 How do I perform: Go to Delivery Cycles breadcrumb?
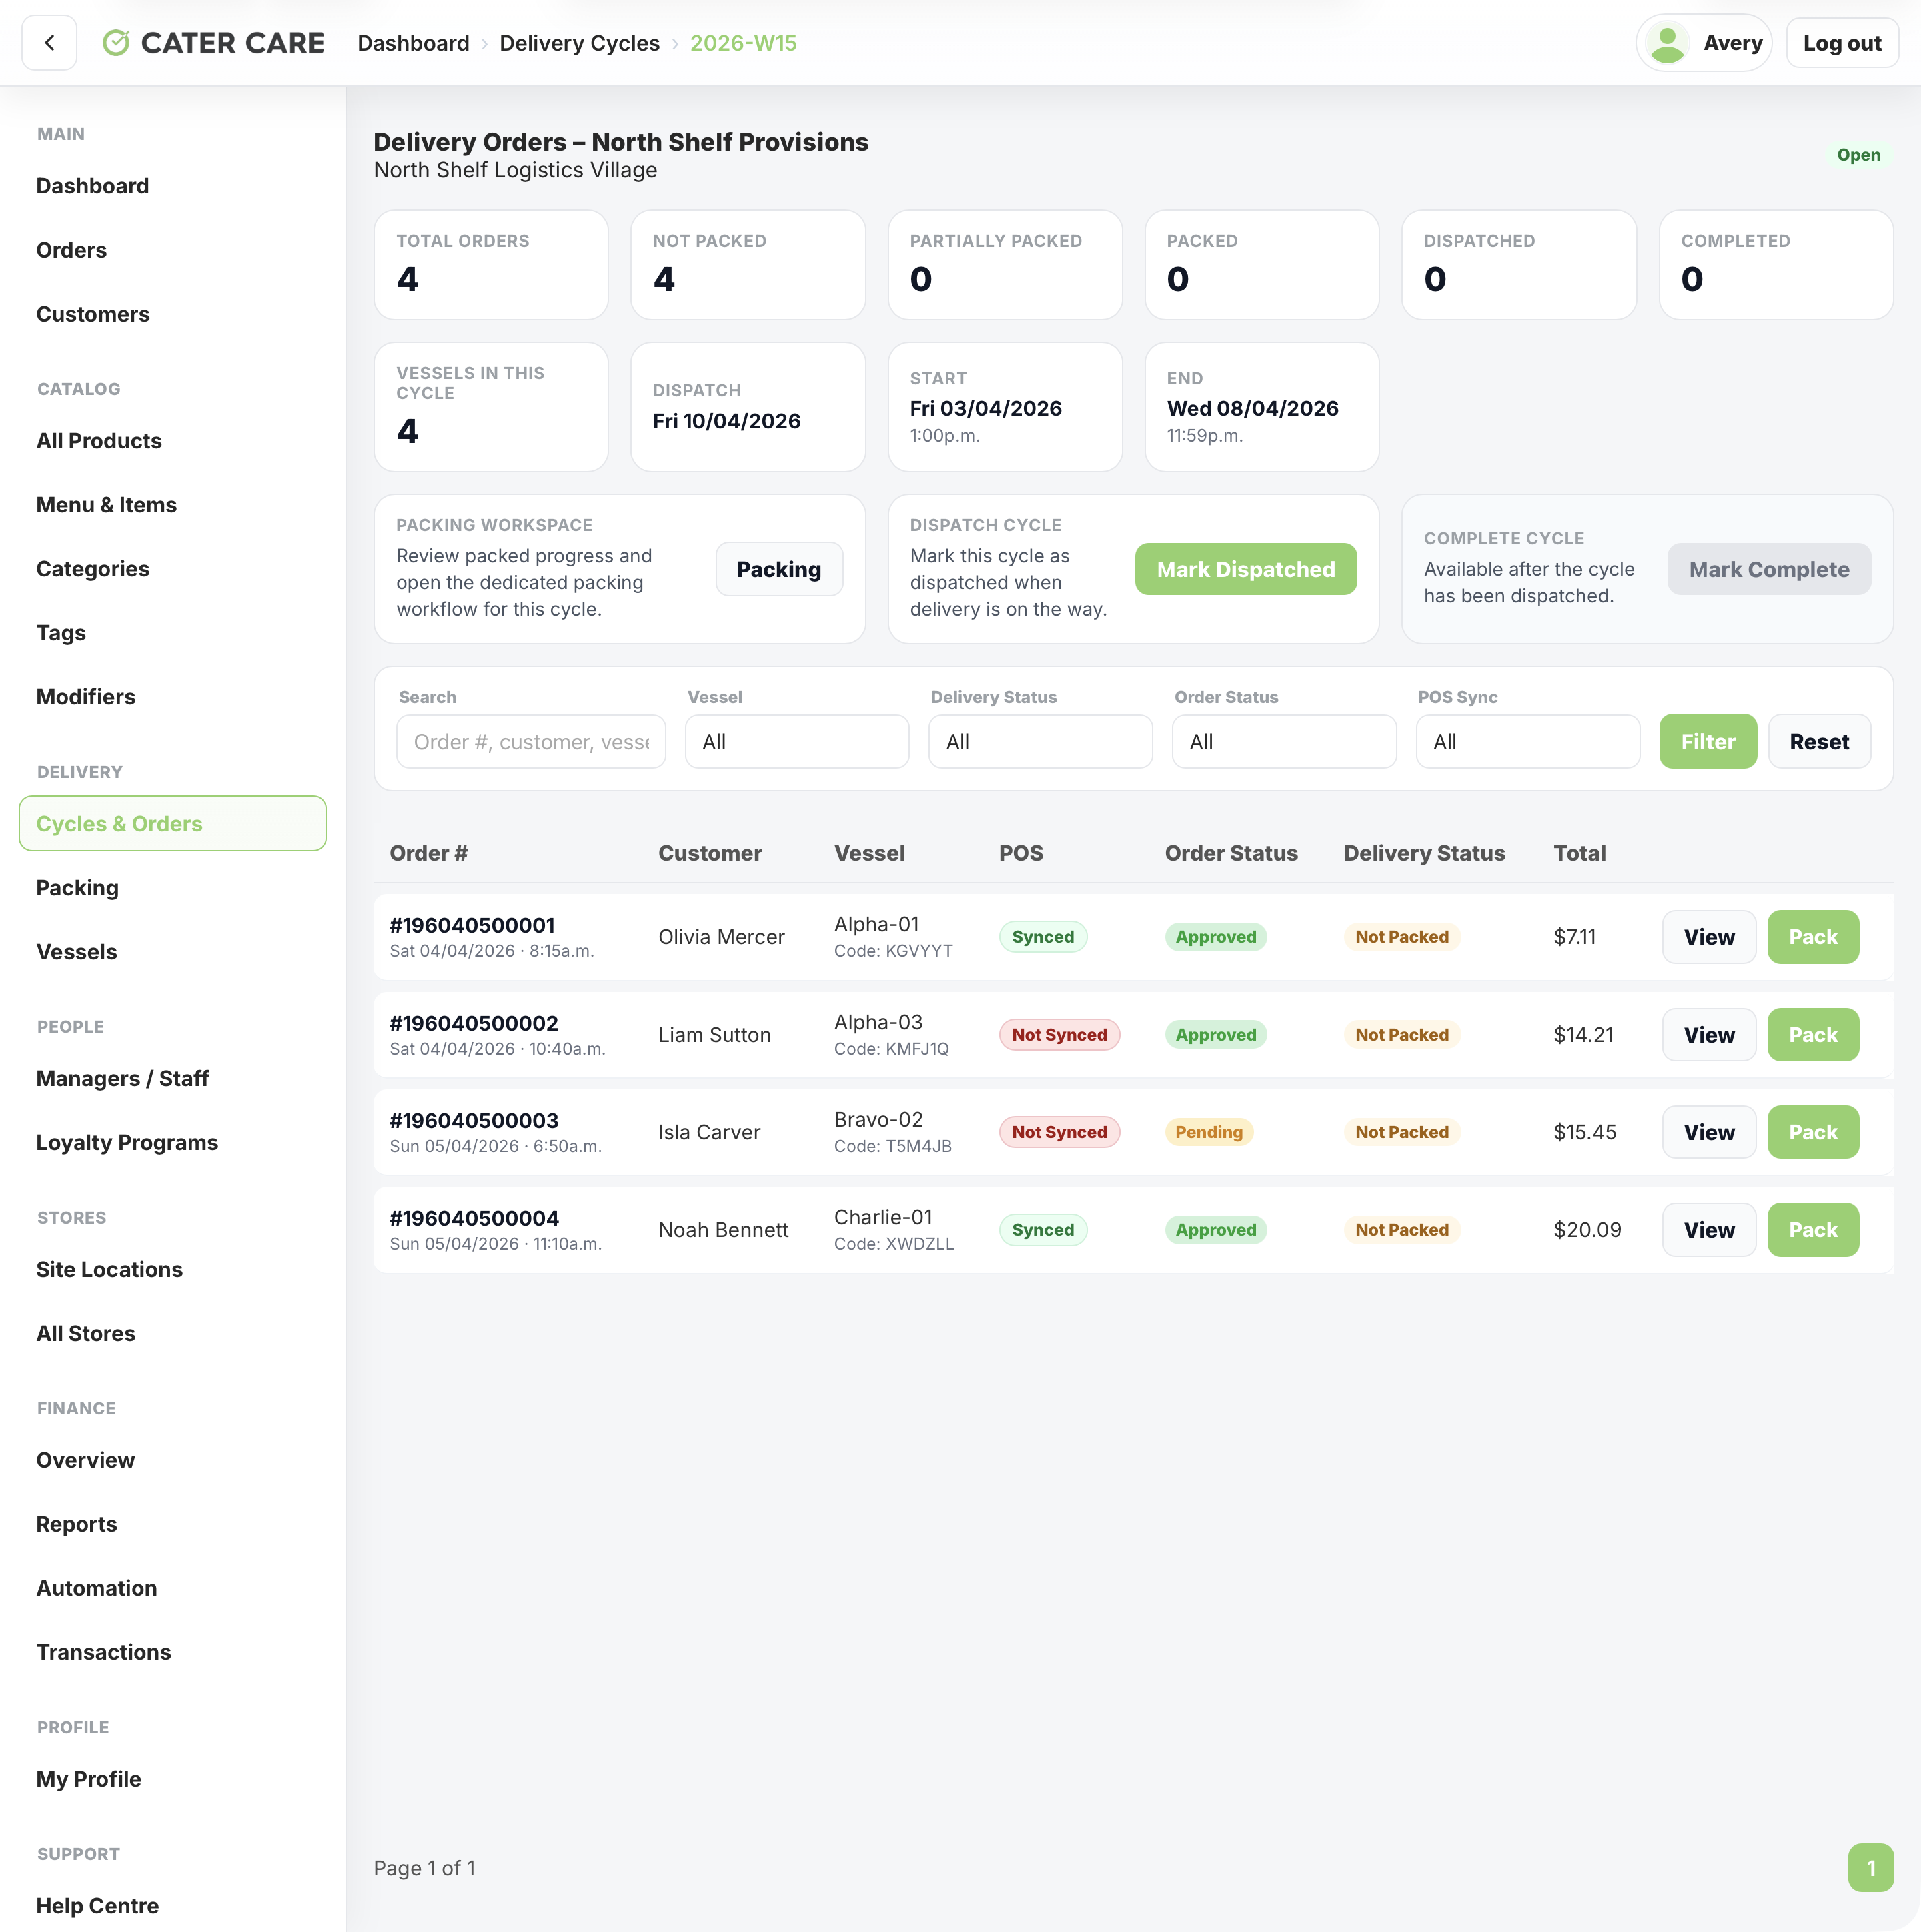pyautogui.click(x=579, y=43)
